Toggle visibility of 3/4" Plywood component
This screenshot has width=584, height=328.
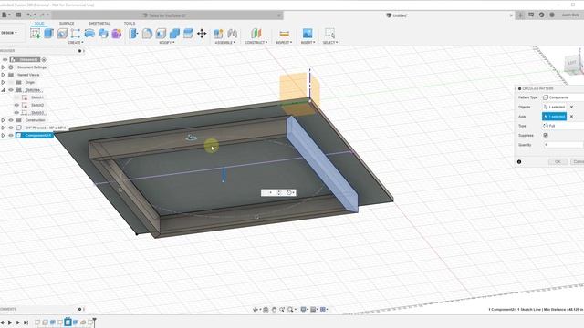(x=11, y=128)
